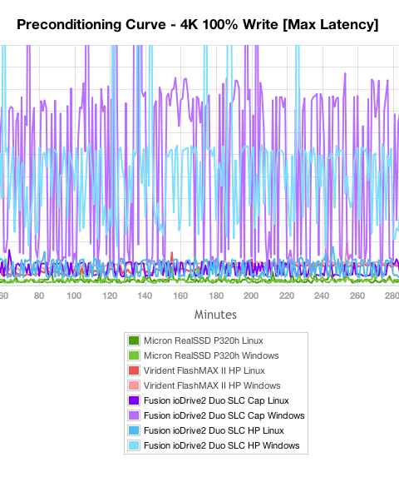This screenshot has width=399, height=477.
Task: Click the 240 minute axis label
Action: point(322,296)
